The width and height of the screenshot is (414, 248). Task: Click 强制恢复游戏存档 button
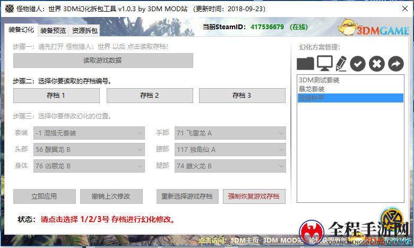(x=254, y=196)
